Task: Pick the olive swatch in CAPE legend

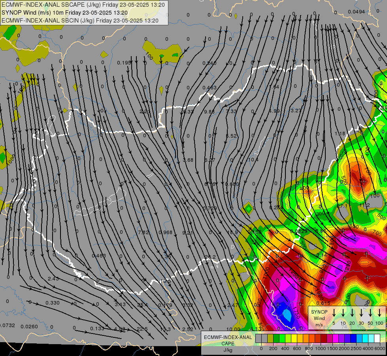Action: pos(270,339)
